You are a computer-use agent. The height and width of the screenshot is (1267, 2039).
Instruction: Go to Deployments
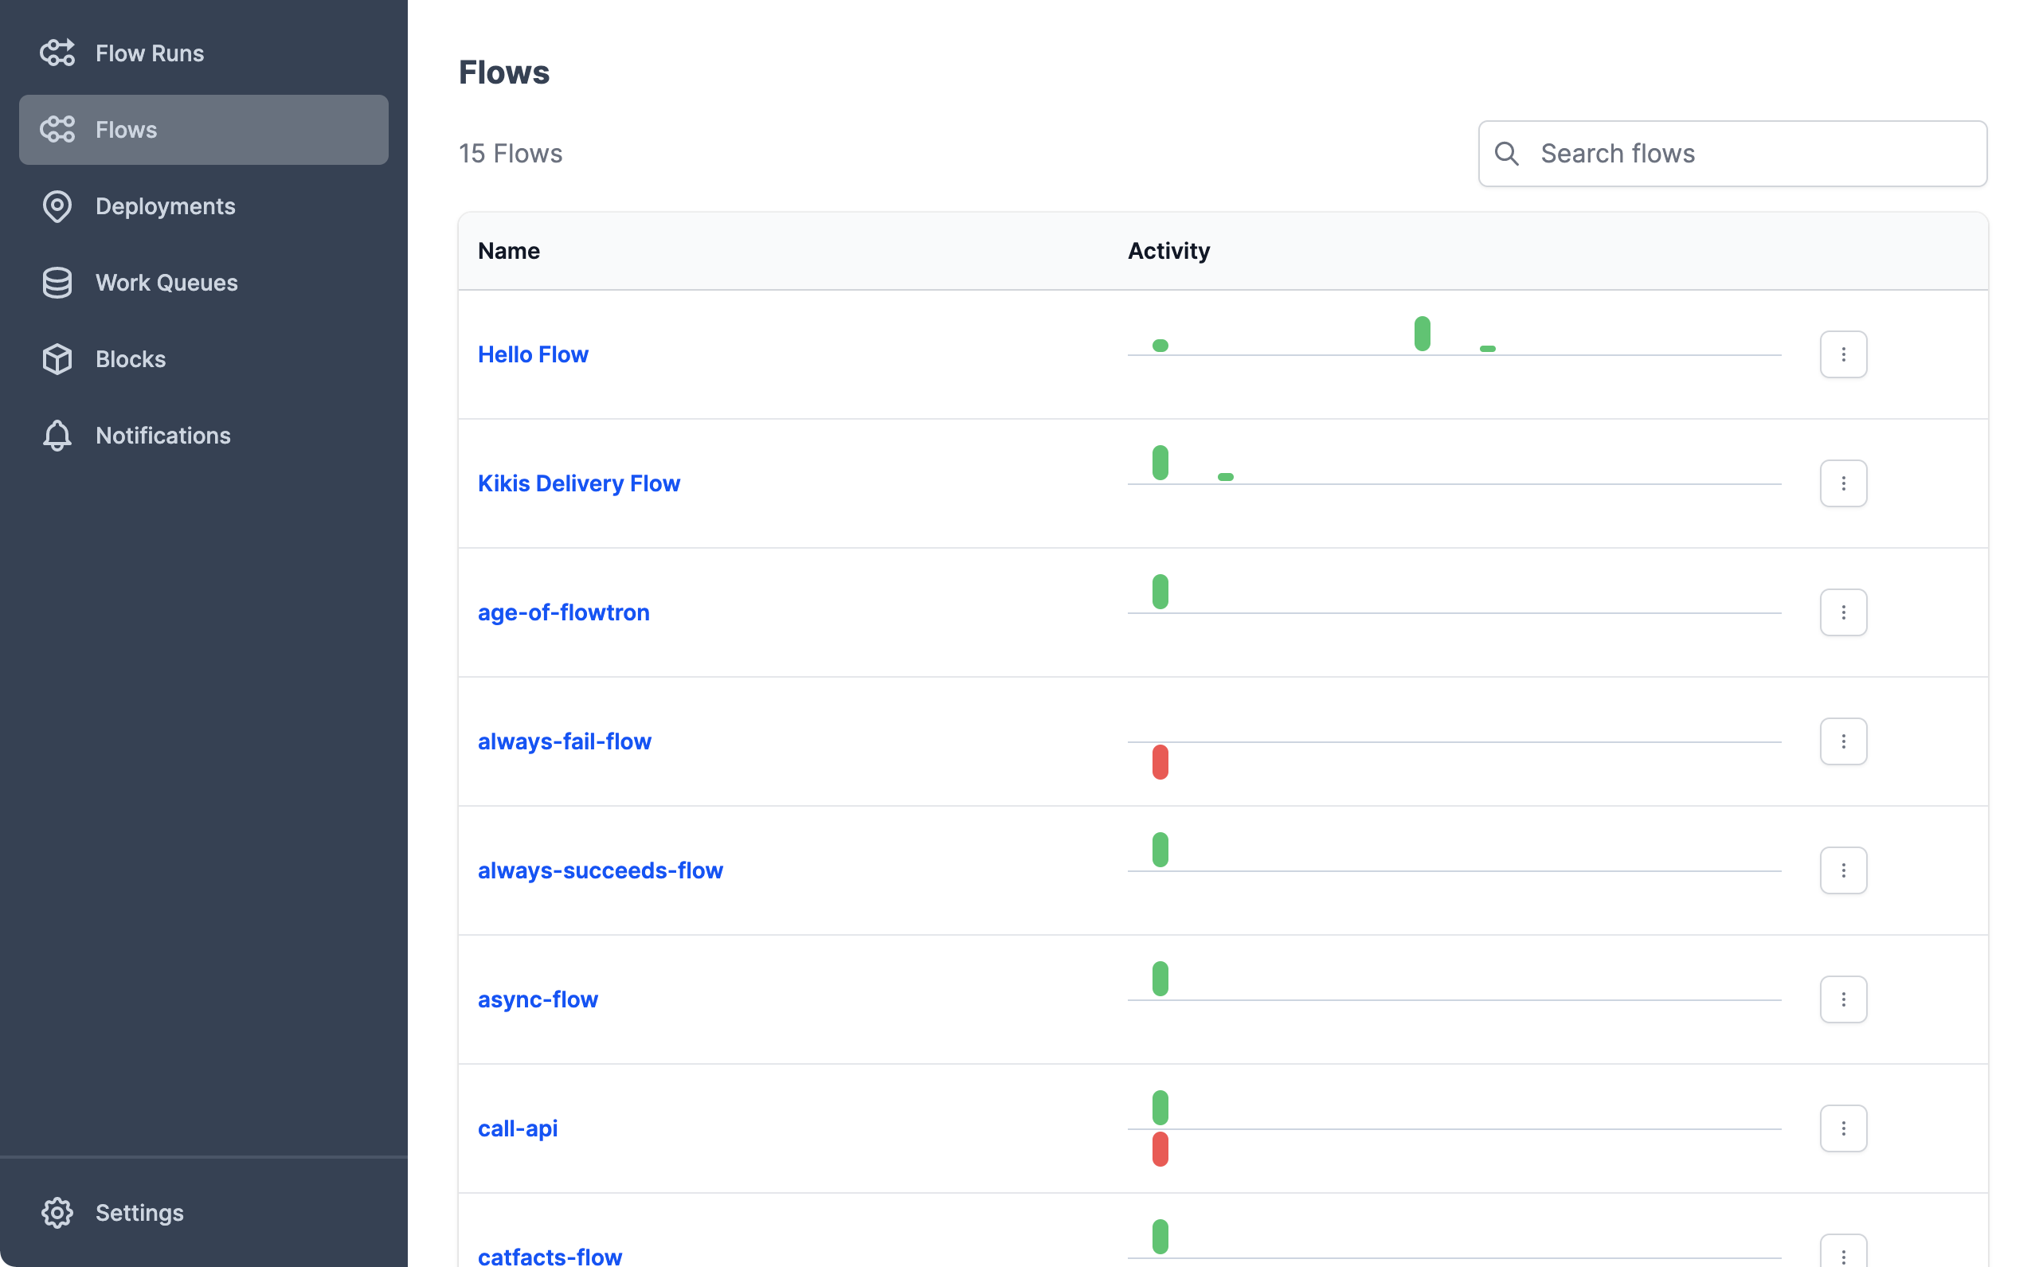tap(204, 206)
